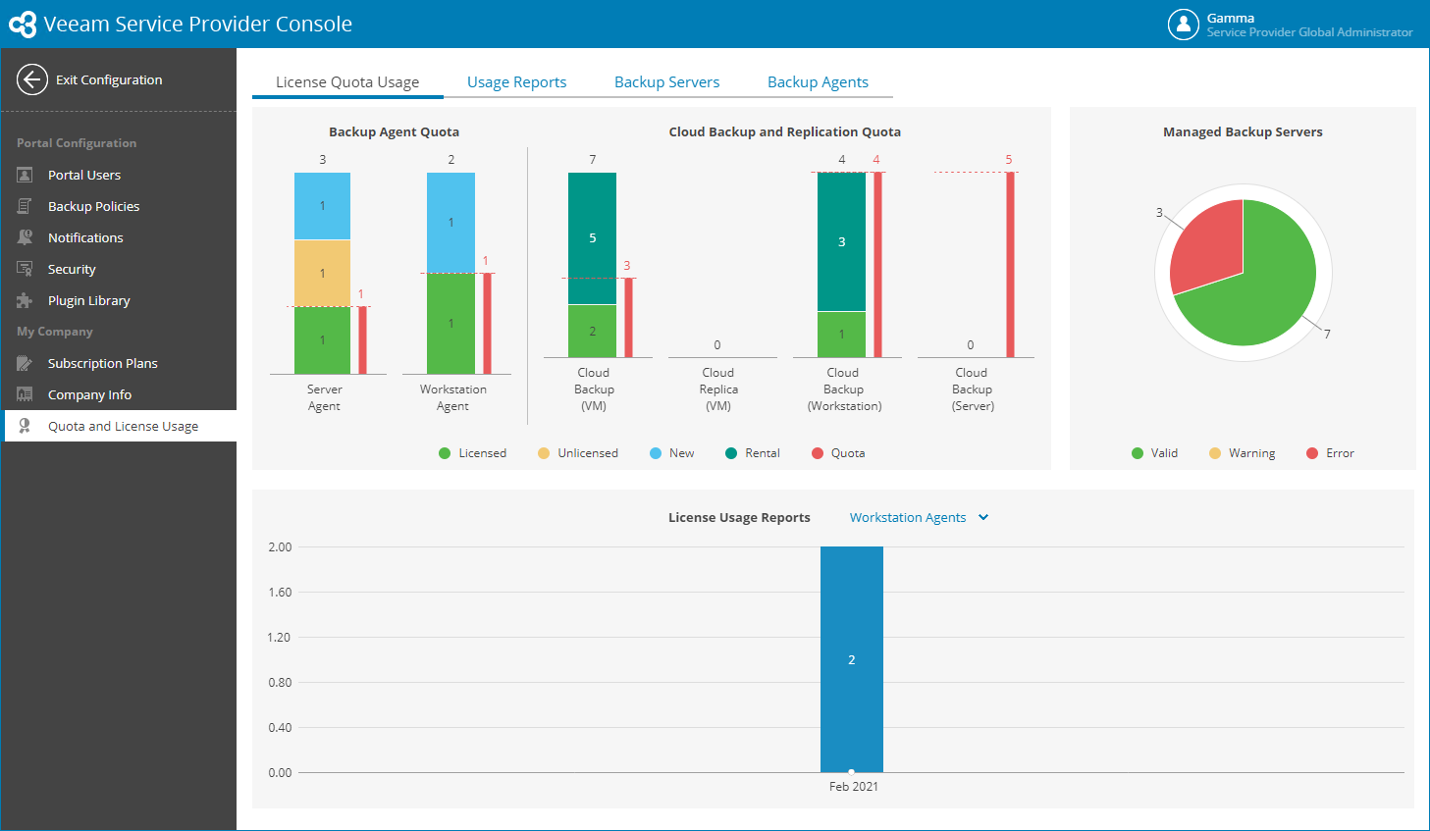This screenshot has height=831, width=1430.
Task: Toggle Warning legend item in pie chart
Action: 1242,453
